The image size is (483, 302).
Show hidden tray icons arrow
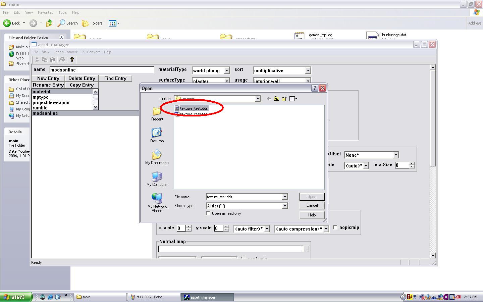click(403, 297)
